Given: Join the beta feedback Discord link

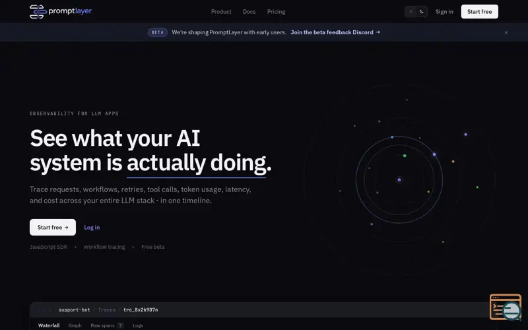Looking at the screenshot, I should [x=335, y=32].
